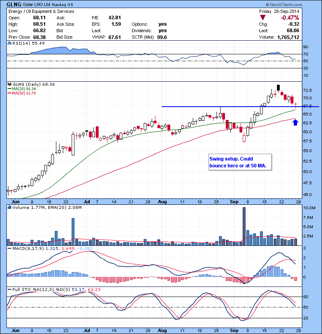Click the GLNG ticker symbol in the title
The image size is (322, 334).
click(14, 4)
